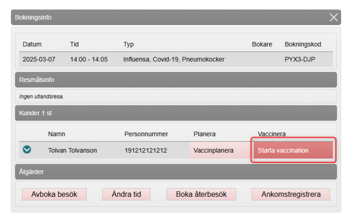Click the Ankomstregistrera button
352x222 pixels.
(291, 195)
